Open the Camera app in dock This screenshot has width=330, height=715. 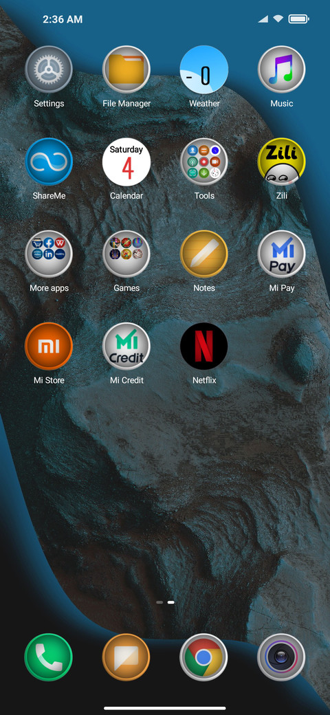click(x=281, y=657)
